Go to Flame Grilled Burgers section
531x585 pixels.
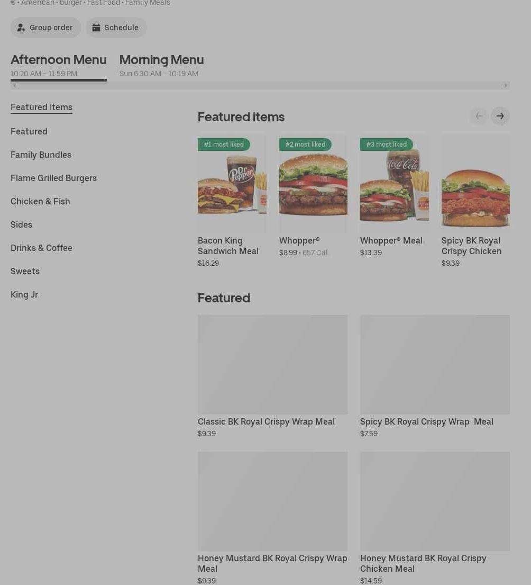coord(53,178)
